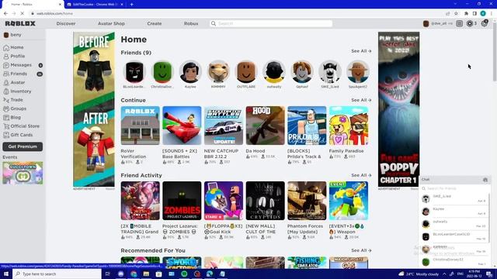
Task: Open Microsoft Store from the taskbar
Action: (x=158, y=274)
